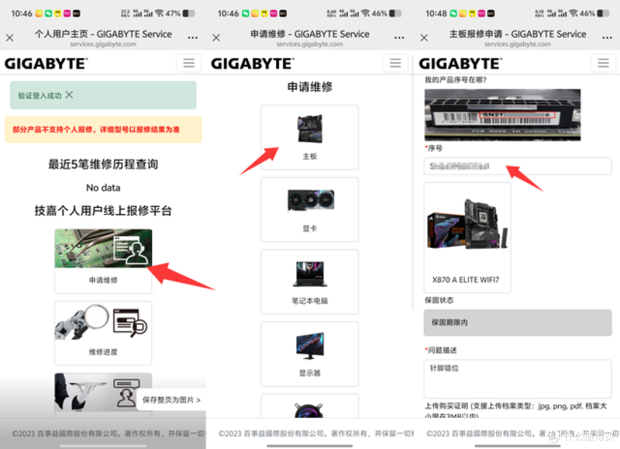Click GIGABYTE logo on 申请维修 screen

[253, 64]
